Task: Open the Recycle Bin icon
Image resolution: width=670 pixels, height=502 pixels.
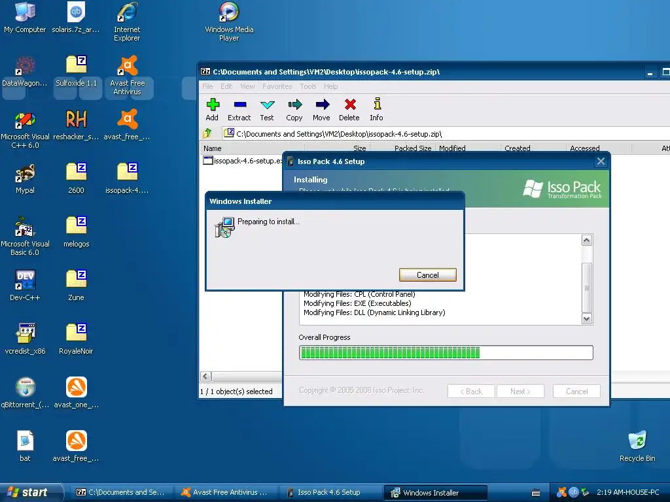Action: [x=637, y=446]
